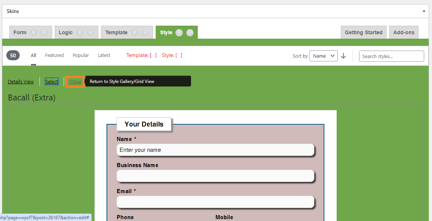The image size is (432, 221).
Task: Click the Select link for Bacall style
Action: tap(52, 82)
